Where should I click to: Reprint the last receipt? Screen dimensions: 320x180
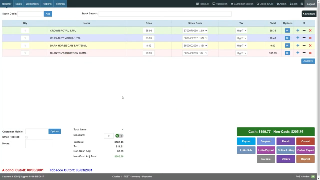tap(305, 159)
